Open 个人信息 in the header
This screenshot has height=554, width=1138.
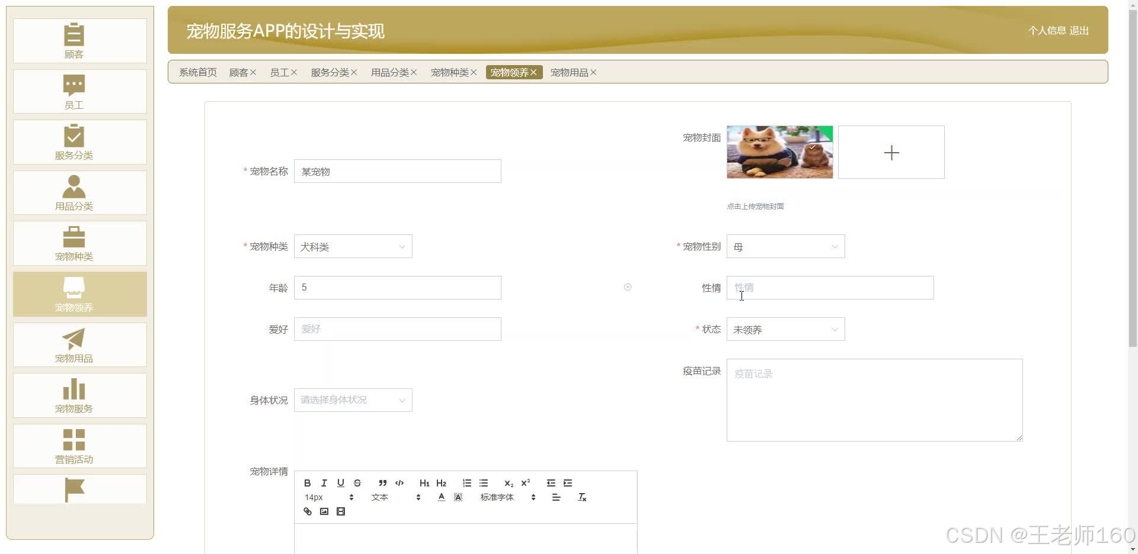(1047, 30)
